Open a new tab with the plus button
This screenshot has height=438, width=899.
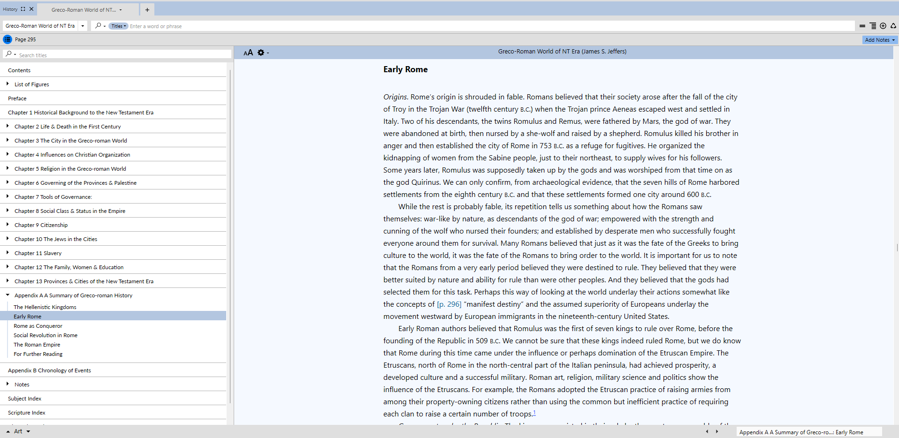pyautogui.click(x=147, y=10)
